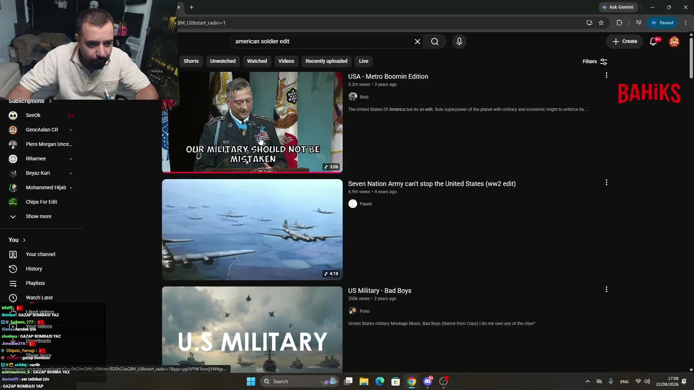Open Pawel channel avatar

click(x=353, y=204)
